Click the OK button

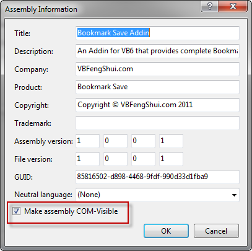pyautogui.click(x=166, y=231)
